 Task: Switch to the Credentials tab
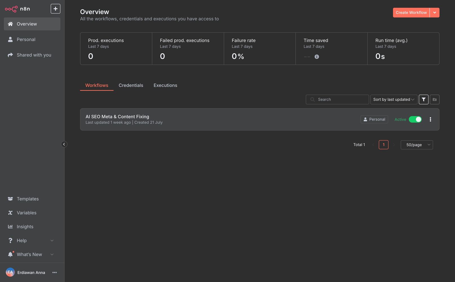point(131,85)
